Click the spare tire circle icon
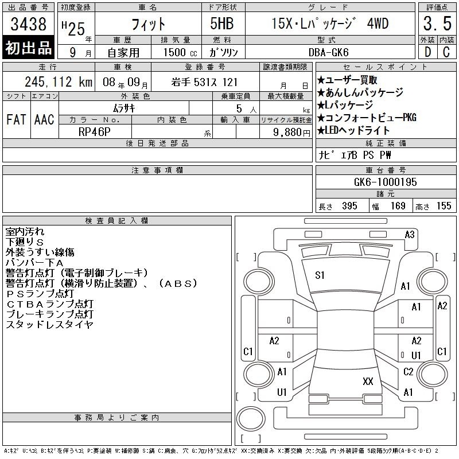 click(x=251, y=419)
